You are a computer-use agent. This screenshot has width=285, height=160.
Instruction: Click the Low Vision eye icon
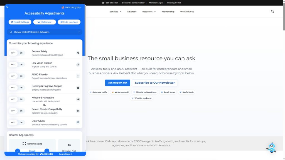[78, 64]
